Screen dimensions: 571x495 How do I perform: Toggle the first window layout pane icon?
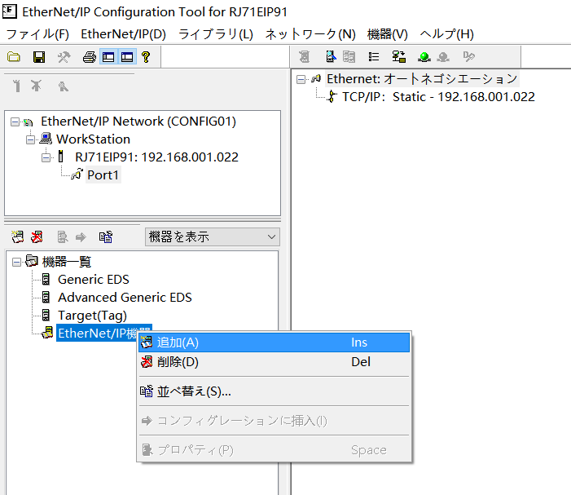[x=108, y=57]
